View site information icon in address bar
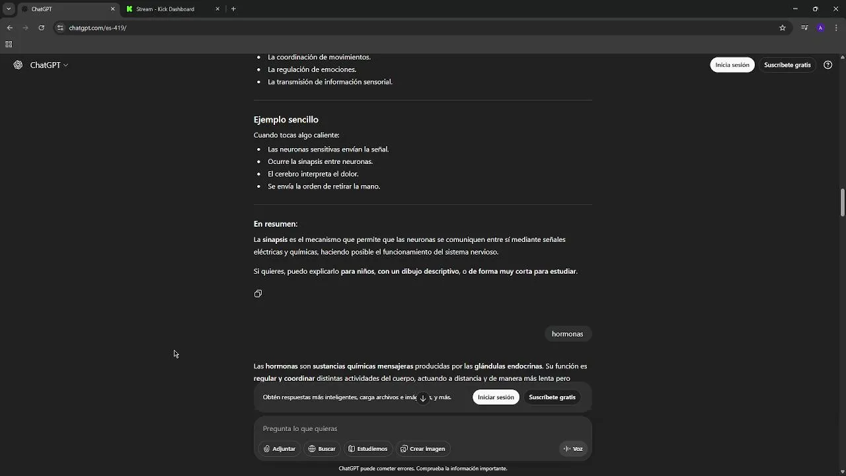846x476 pixels. pyautogui.click(x=60, y=28)
